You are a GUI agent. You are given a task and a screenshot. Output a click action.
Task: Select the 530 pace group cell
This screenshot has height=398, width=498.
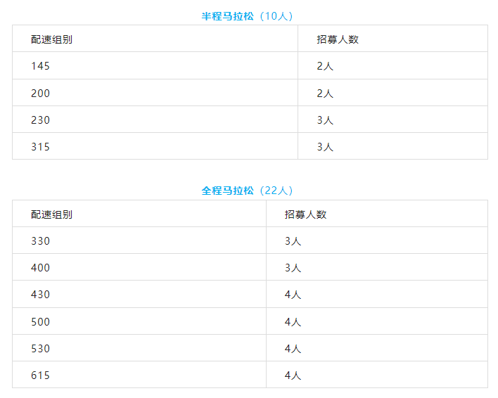[41, 349]
